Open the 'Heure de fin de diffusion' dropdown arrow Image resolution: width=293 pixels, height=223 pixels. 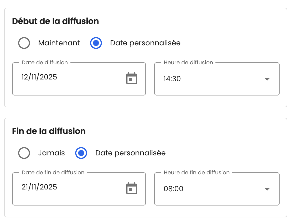(267, 189)
